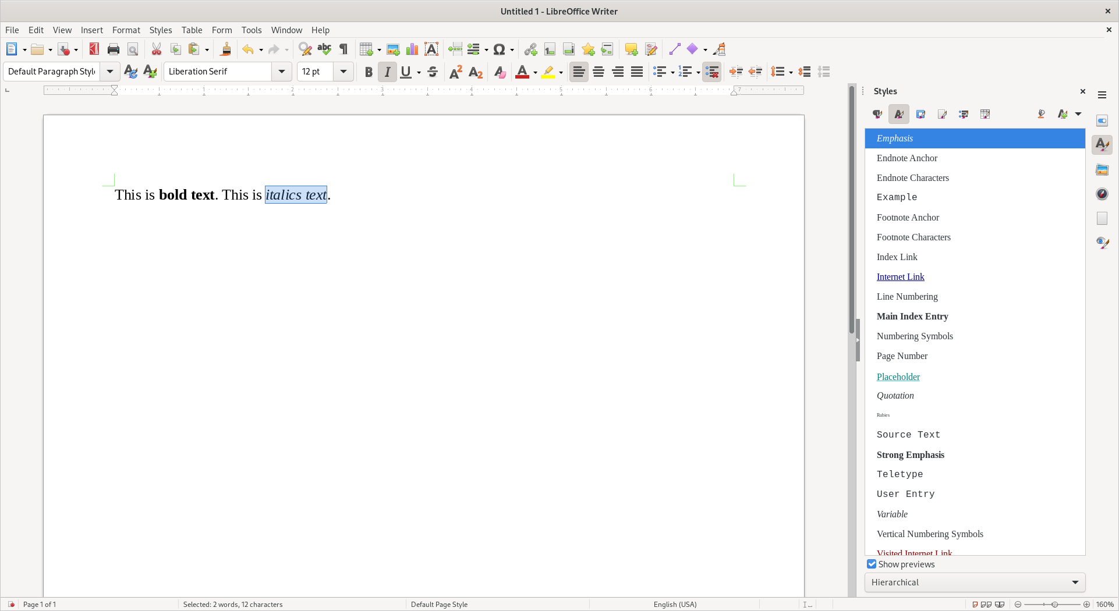1119x611 pixels.
Task: Enable strikethrough on selected text
Action: [433, 72]
